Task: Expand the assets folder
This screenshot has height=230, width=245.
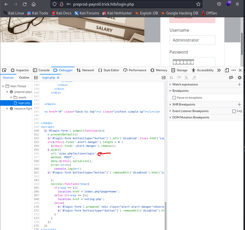Action: 11,97
